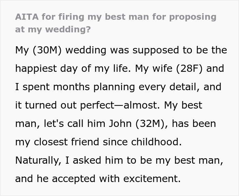Image resolution: width=239 pixels, height=196 pixels.
Task: Click the post title beginning with "AITA"
Action: pyautogui.click(x=116, y=17)
